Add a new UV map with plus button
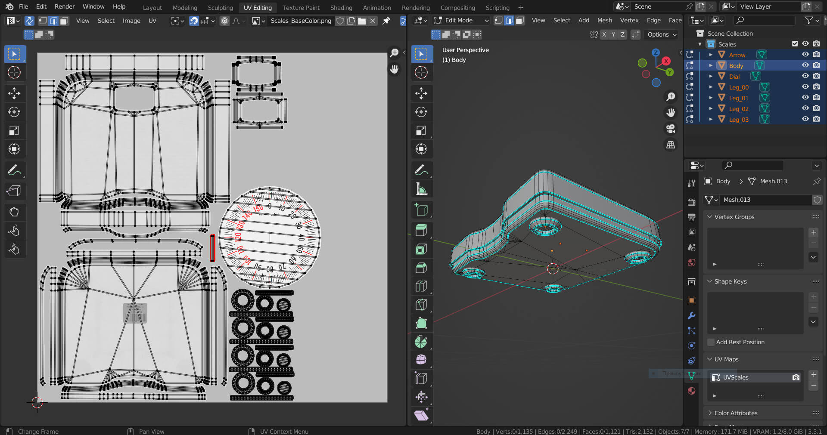827x435 pixels. tap(813, 375)
